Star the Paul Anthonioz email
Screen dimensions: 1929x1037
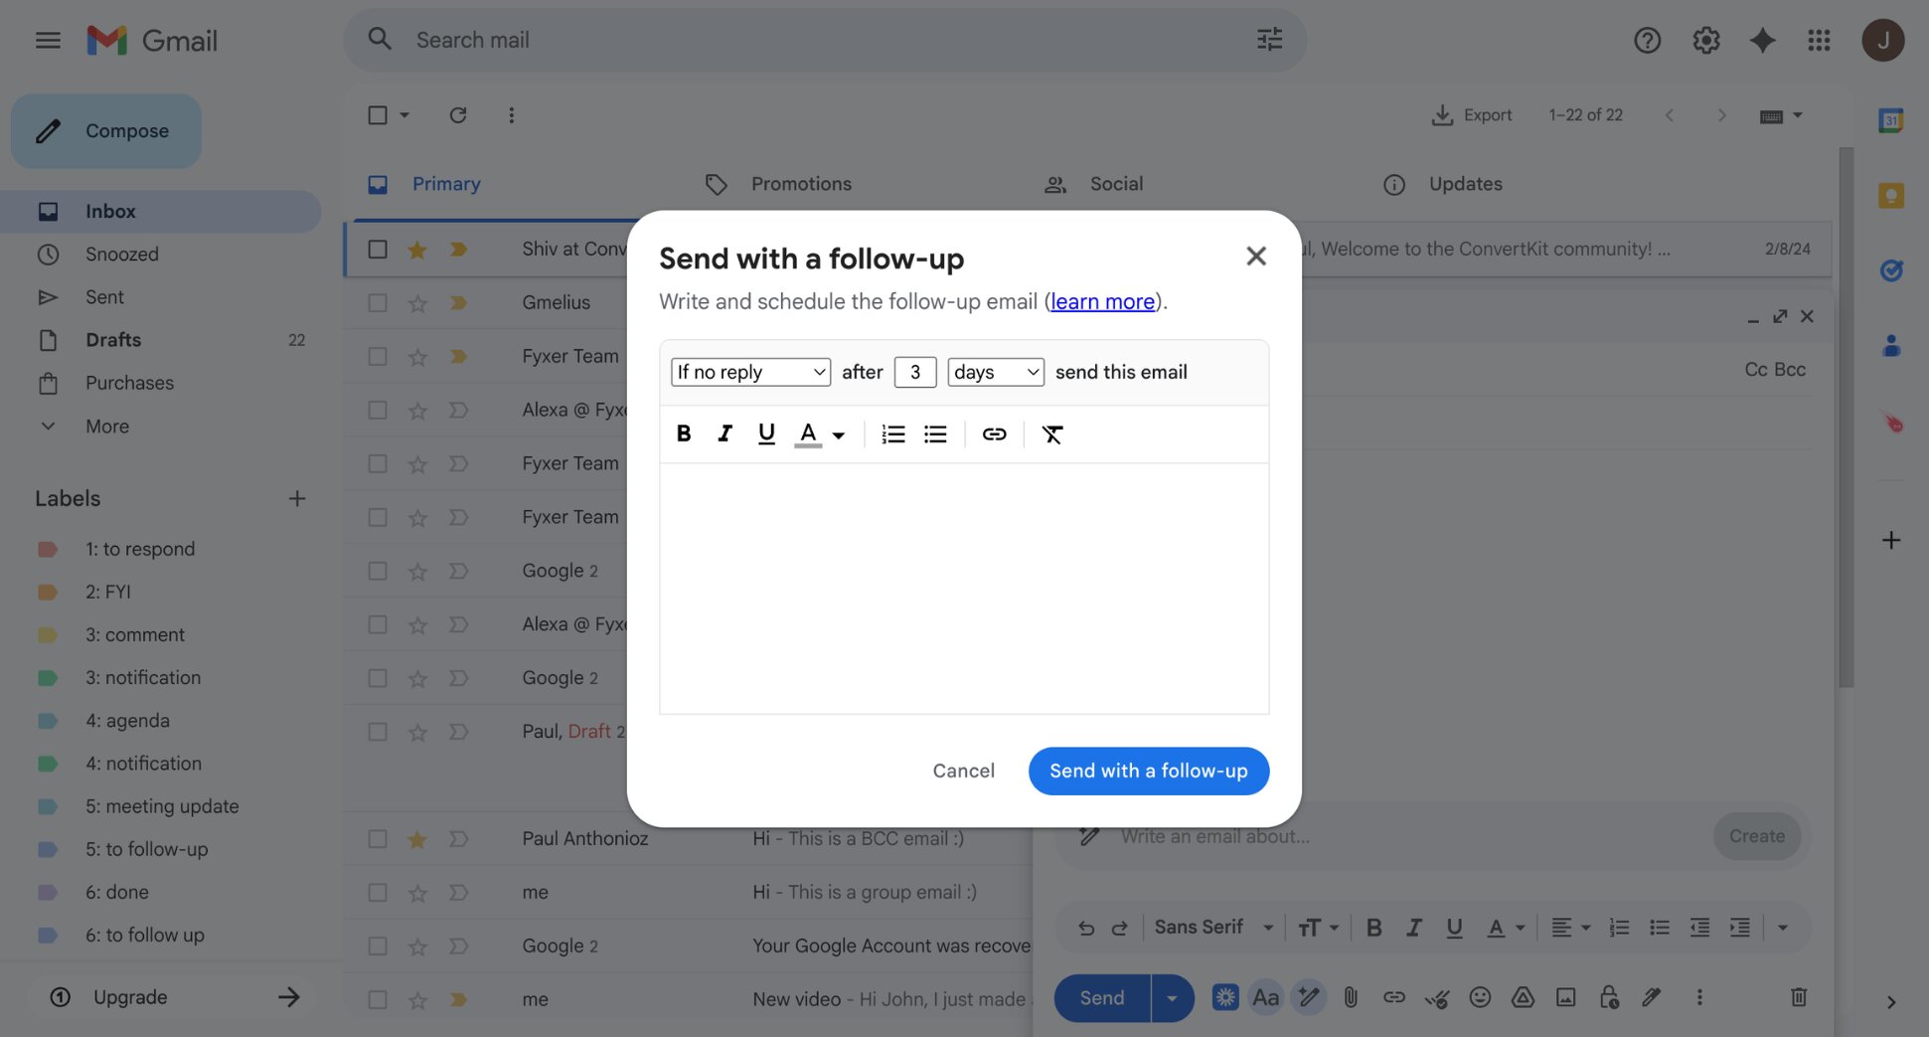[x=416, y=838]
